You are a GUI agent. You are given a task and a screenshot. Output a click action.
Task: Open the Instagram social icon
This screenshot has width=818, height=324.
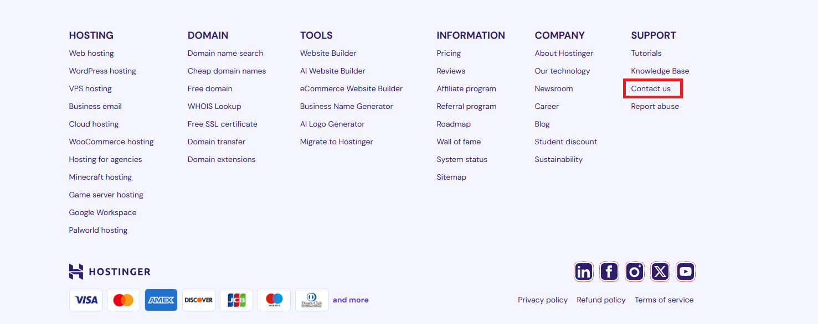634,271
